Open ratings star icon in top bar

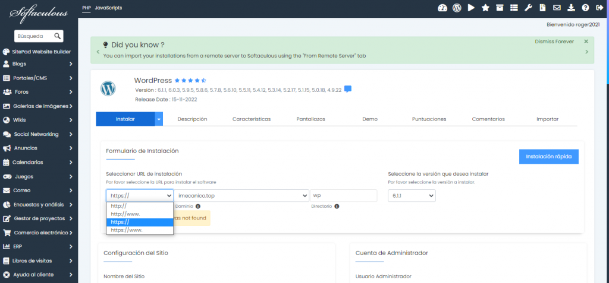coord(485,8)
